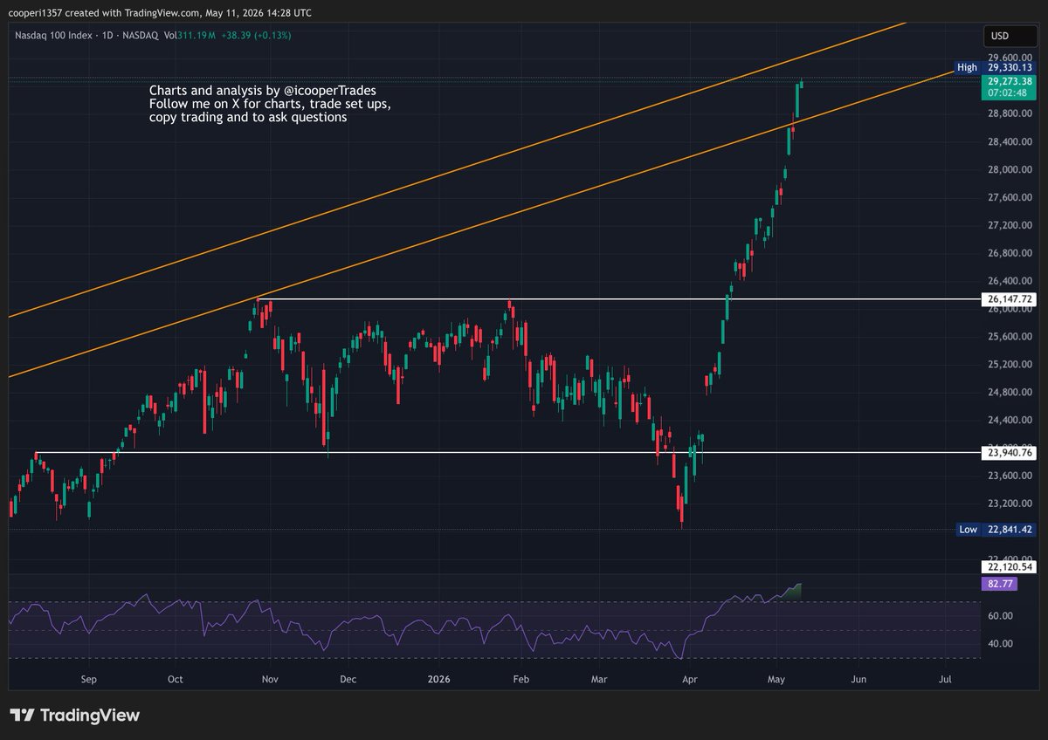Click the Feb label on the time axis
This screenshot has height=740, width=1048.
pos(521,677)
